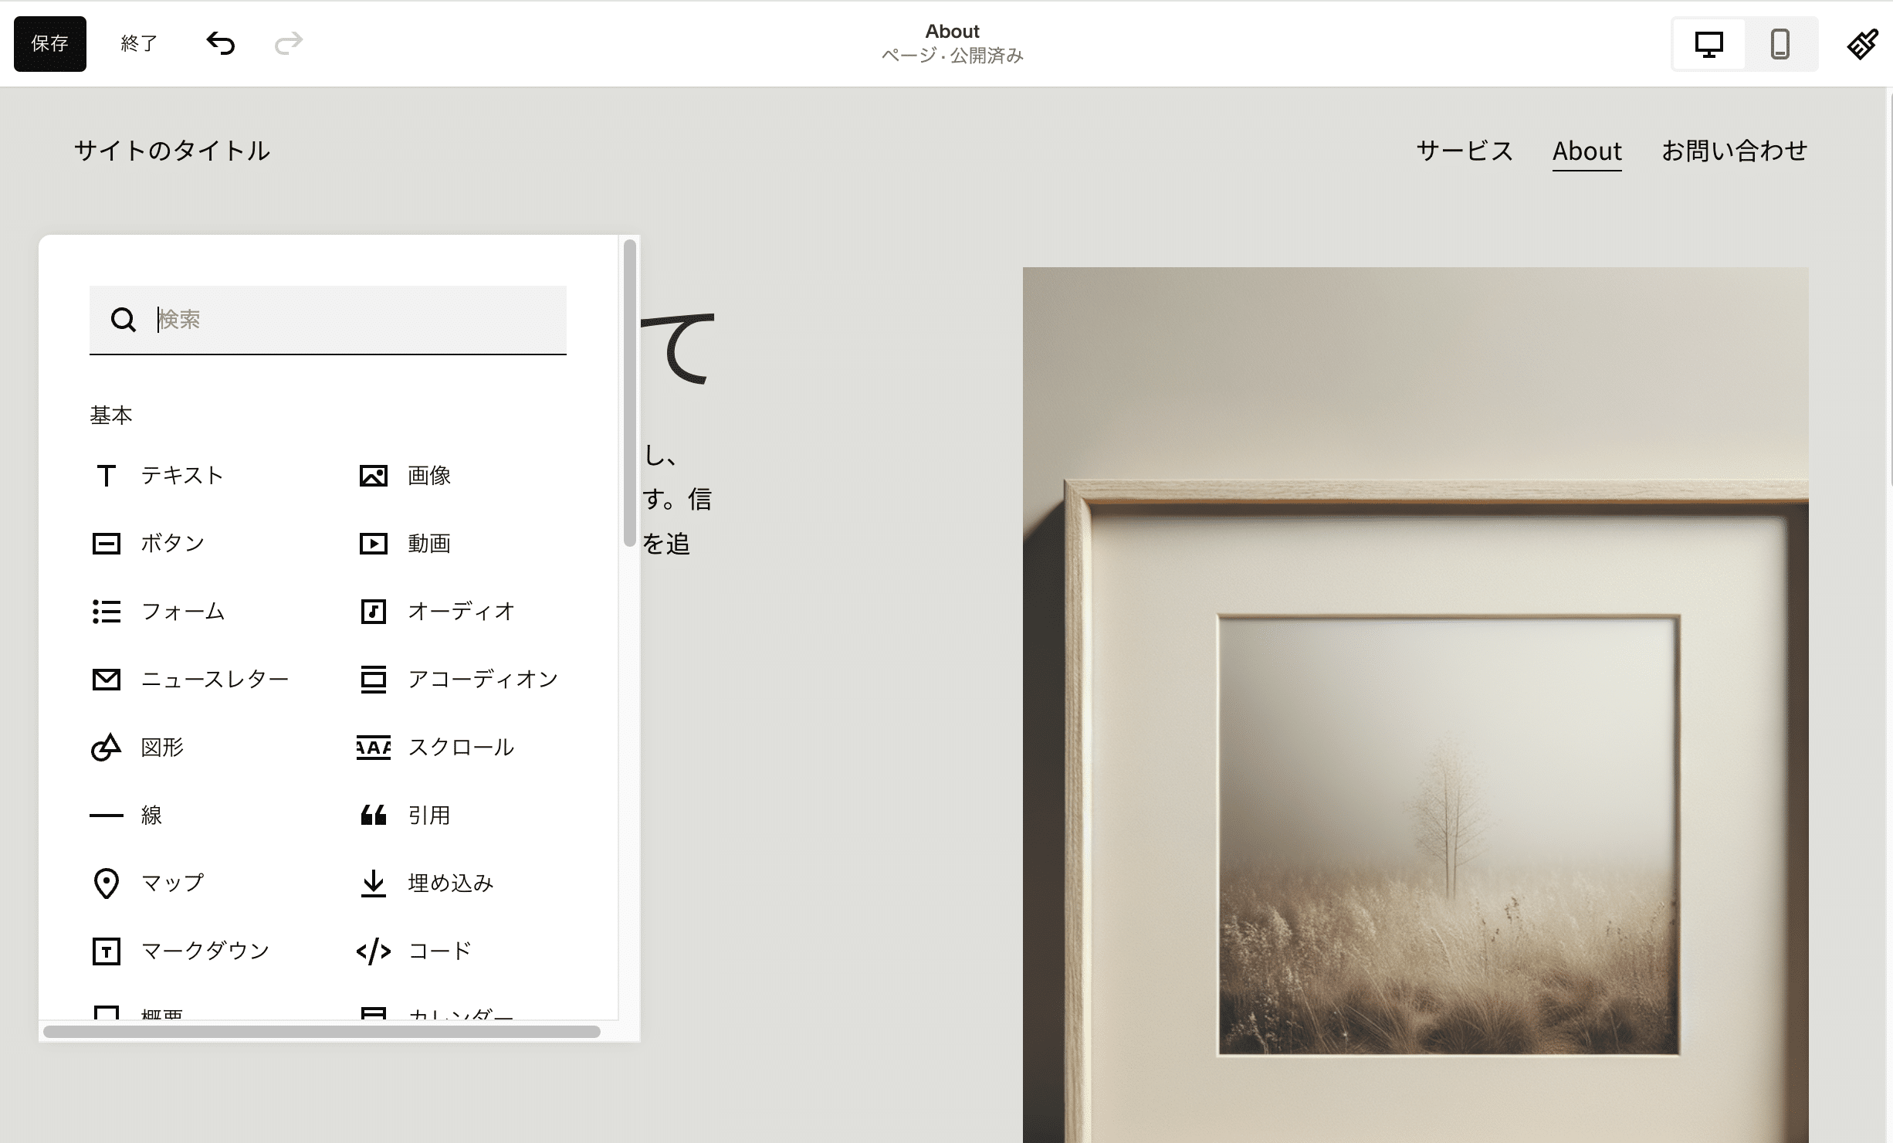
Task: Toggle the mobile view icon
Action: [1781, 43]
